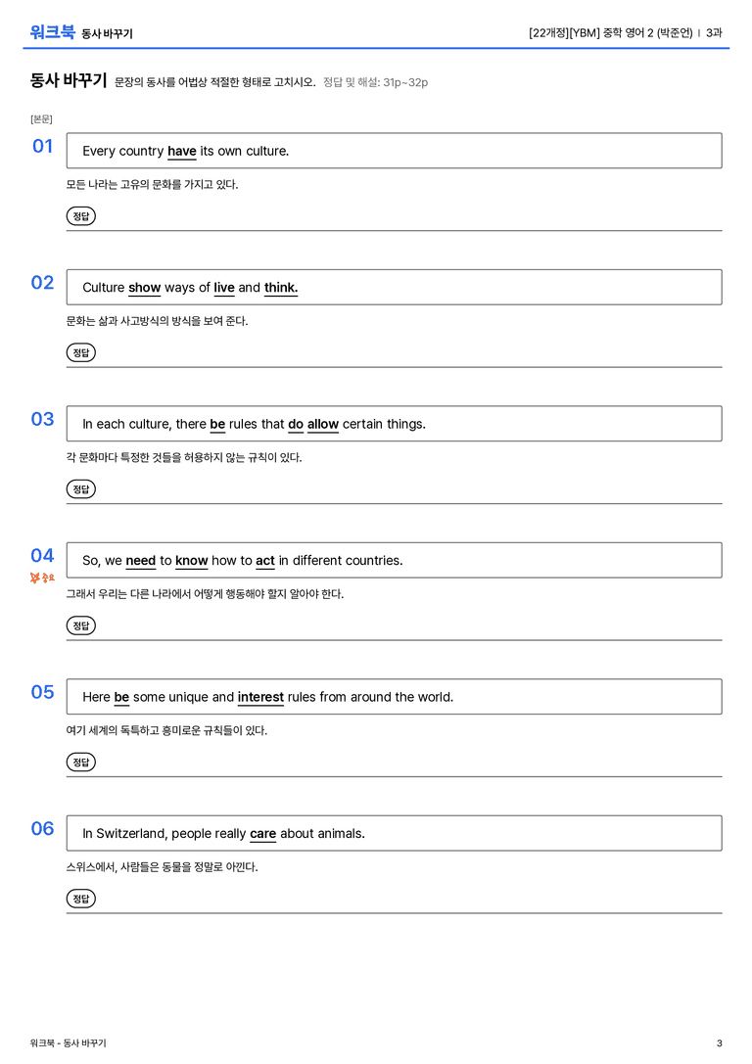Image resolution: width=752 pixels, height=1064 pixels.
Task: Click the 정답 badge under question 01
Action: coord(80,215)
